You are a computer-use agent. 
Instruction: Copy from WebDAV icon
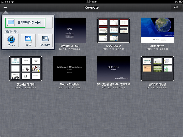(45, 41)
